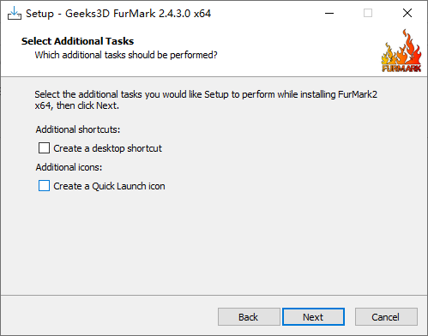Click the 'Setup - Geeks3D FurMark 2.4.3.0 x64' title
428x336 pixels.
pos(118,14)
